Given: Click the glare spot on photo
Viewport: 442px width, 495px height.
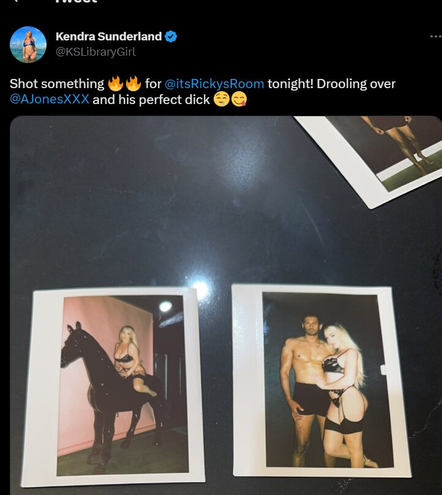Looking at the screenshot, I should pos(200,288).
